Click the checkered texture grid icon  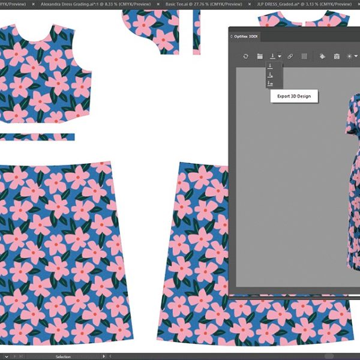pyautogui.click(x=304, y=56)
